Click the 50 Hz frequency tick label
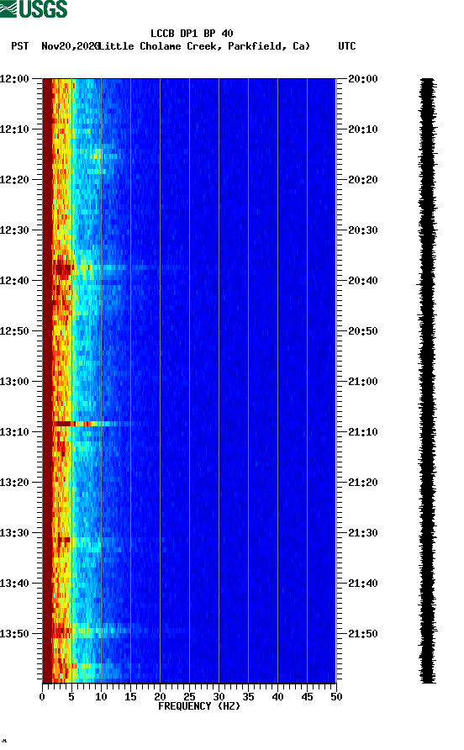This screenshot has height=750, width=464. pyautogui.click(x=336, y=697)
